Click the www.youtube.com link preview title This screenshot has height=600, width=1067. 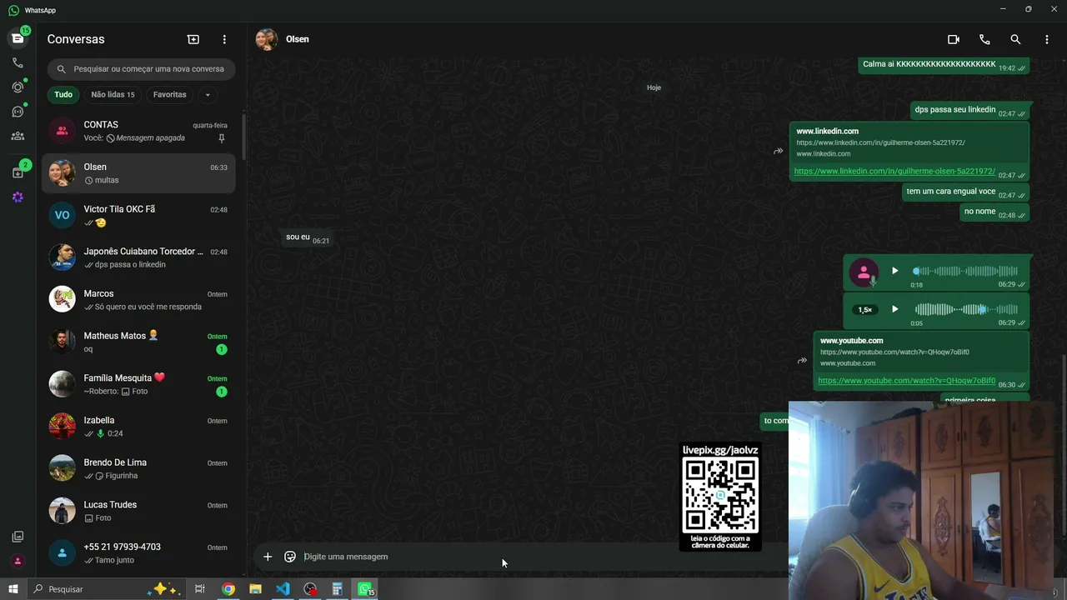pyautogui.click(x=851, y=341)
